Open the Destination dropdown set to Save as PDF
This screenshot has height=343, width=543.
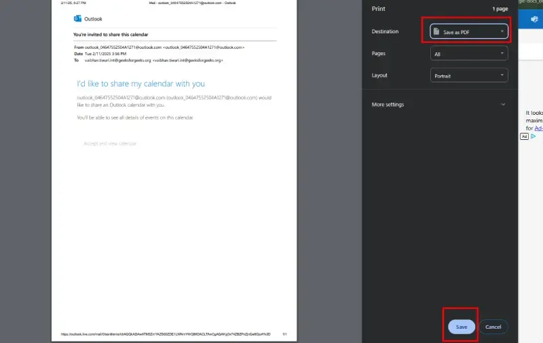469,31
